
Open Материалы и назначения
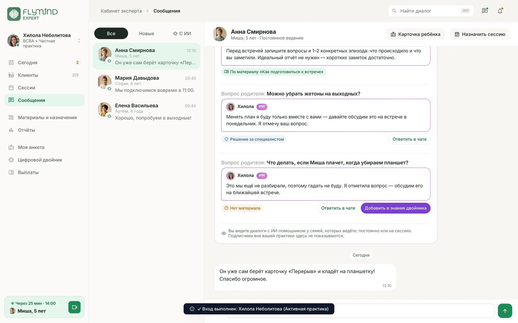[x=44, y=117]
